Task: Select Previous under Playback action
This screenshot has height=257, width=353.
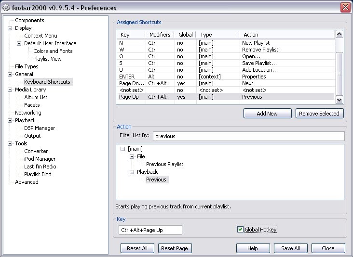Action: 156,180
